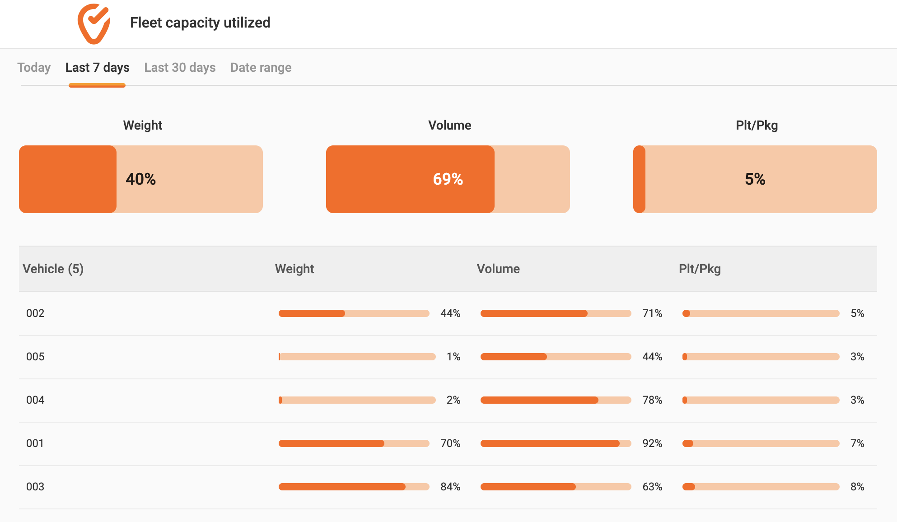
Task: Select vehicle 003 row
Action: (448, 487)
